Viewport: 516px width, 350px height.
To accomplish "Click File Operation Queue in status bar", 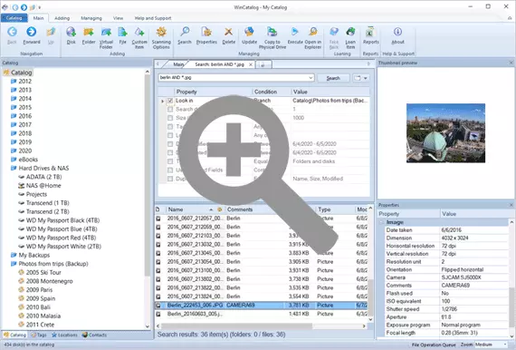I will (x=434, y=345).
